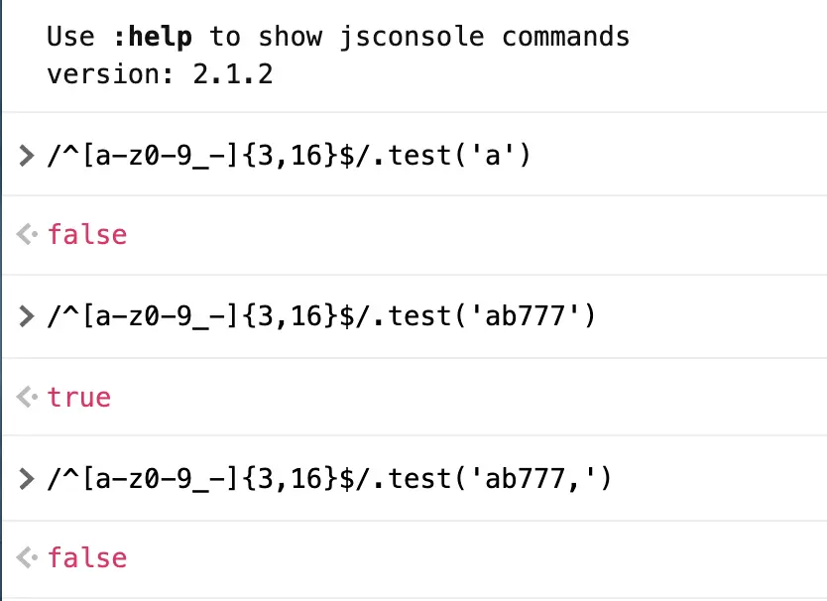Click the input chevron beside test('ab777') command
The image size is (827, 601).
(26, 316)
